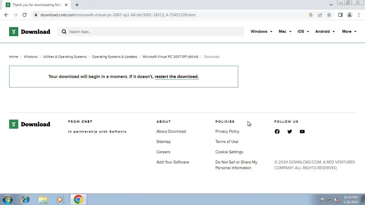Expand the More menu
Screen dimensions: 365x205
[349, 32]
